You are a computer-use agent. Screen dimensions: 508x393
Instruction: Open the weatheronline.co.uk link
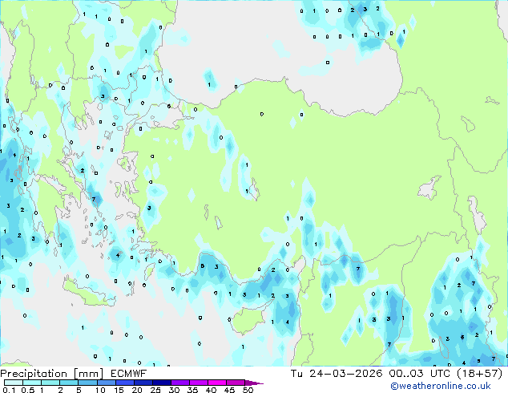point(441,386)
